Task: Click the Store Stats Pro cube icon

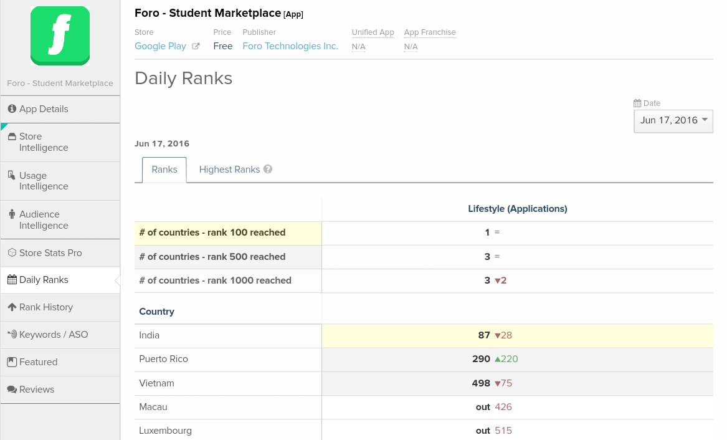Action: (12, 253)
